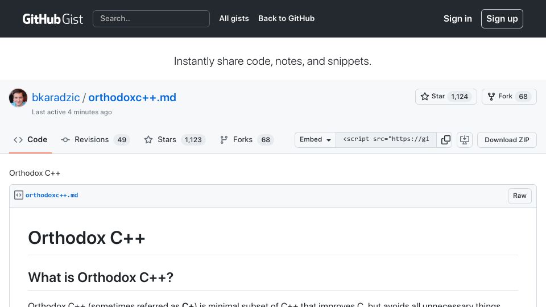View the Raw file
The image size is (546, 307).
tap(519, 196)
